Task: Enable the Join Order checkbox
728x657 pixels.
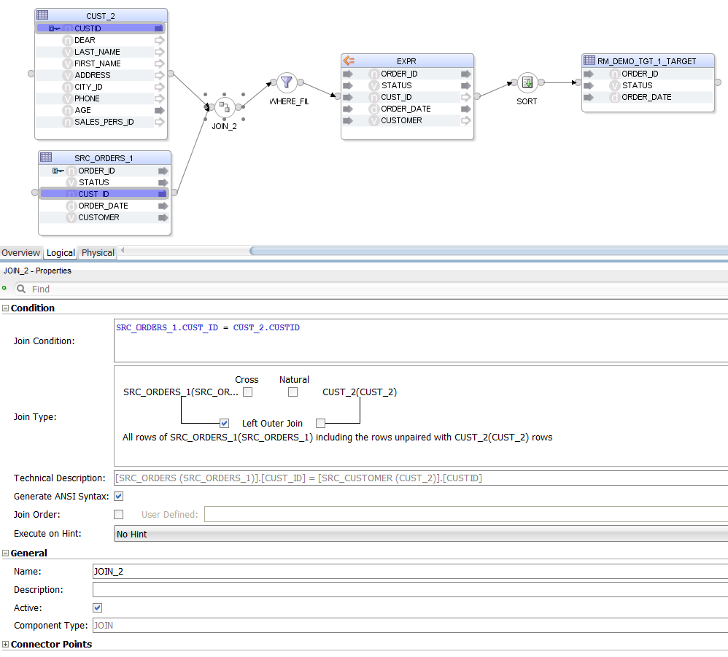Action: [119, 515]
